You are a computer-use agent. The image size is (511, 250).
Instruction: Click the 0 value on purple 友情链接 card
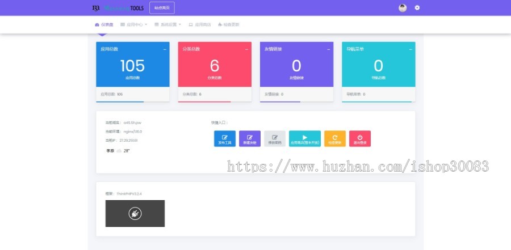point(296,66)
